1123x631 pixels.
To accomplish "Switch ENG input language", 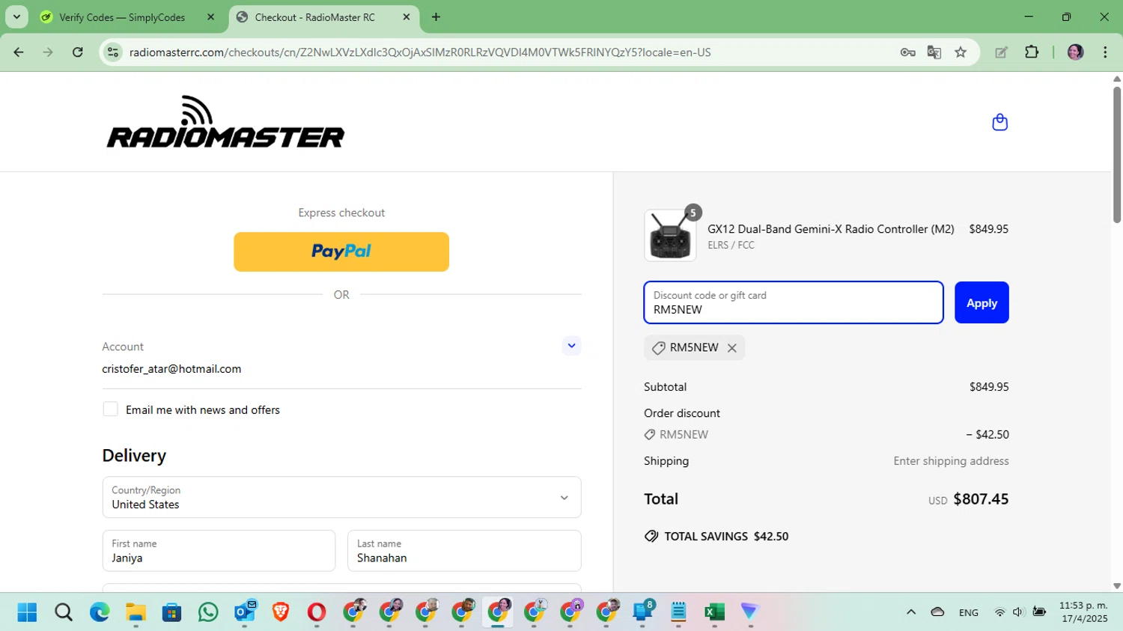I will point(969,612).
